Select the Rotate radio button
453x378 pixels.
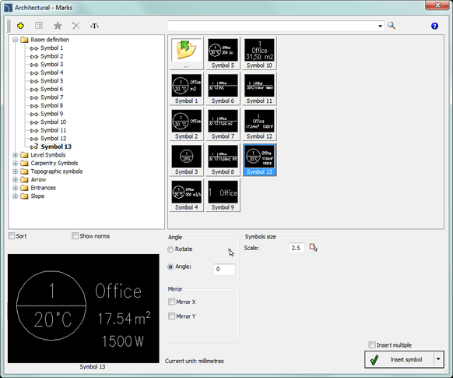point(170,249)
